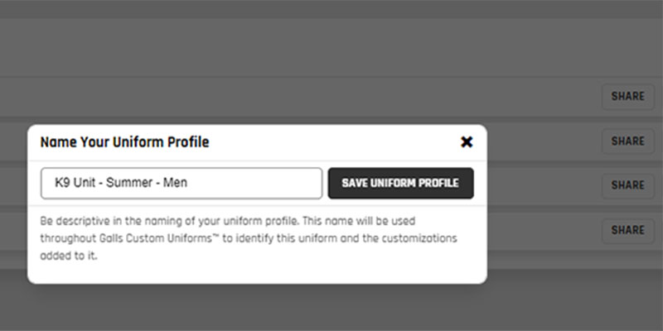Click the dialog's white header area beside title

[x=331, y=142]
